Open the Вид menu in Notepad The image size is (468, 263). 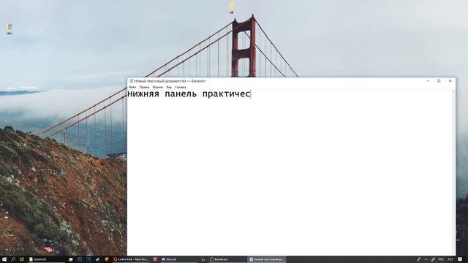coord(169,87)
